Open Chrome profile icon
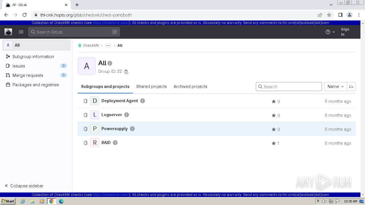Image resolution: width=365 pixels, height=205 pixels. click(x=349, y=15)
